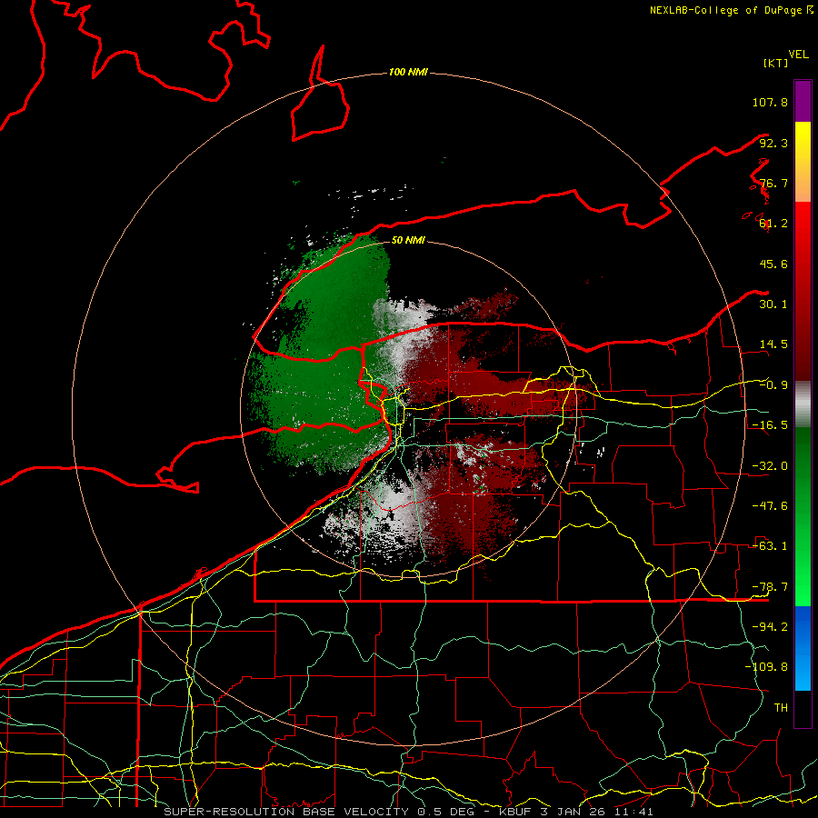Click the -47.6 legend value
This screenshot has height=818, width=818.
[x=770, y=506]
